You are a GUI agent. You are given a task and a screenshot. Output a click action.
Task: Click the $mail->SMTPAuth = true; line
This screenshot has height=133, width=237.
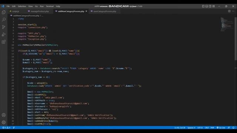pyautogui.click(x=41, y=100)
